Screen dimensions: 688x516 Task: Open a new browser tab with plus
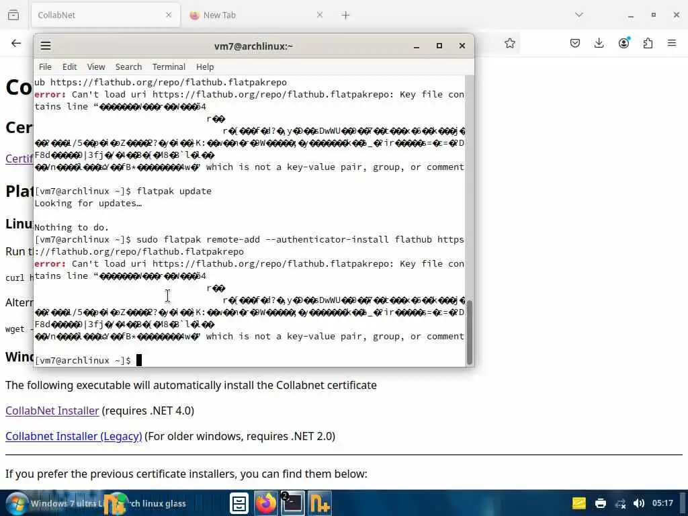tap(346, 15)
